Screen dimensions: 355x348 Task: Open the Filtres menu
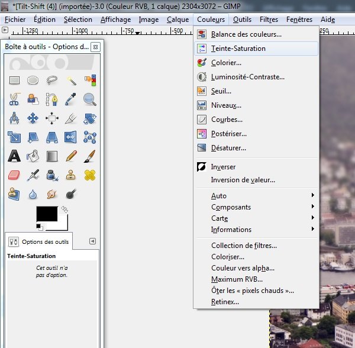click(269, 20)
